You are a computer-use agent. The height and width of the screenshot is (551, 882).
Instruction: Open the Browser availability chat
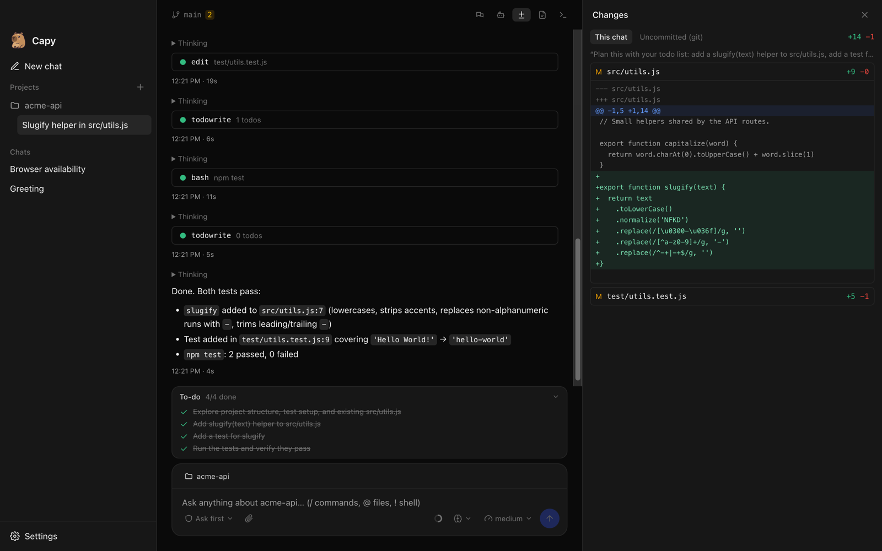[x=47, y=169]
